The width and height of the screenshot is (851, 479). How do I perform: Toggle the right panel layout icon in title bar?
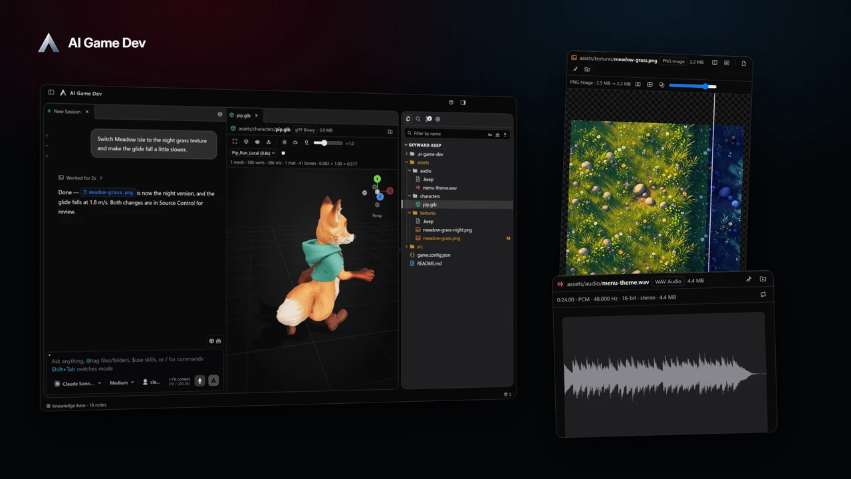[463, 102]
